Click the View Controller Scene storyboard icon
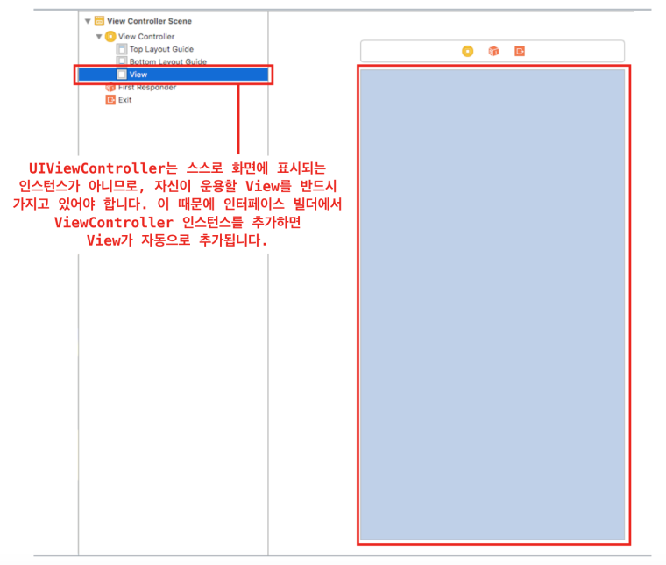 click(99, 21)
